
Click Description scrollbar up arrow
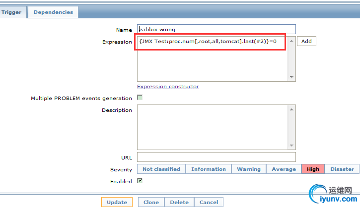coord(291,109)
